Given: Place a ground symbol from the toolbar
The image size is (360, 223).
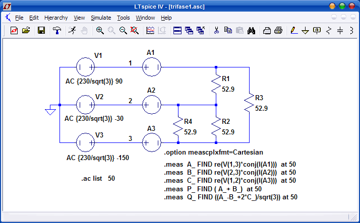Looking at the screenshot, I should point(305,31).
